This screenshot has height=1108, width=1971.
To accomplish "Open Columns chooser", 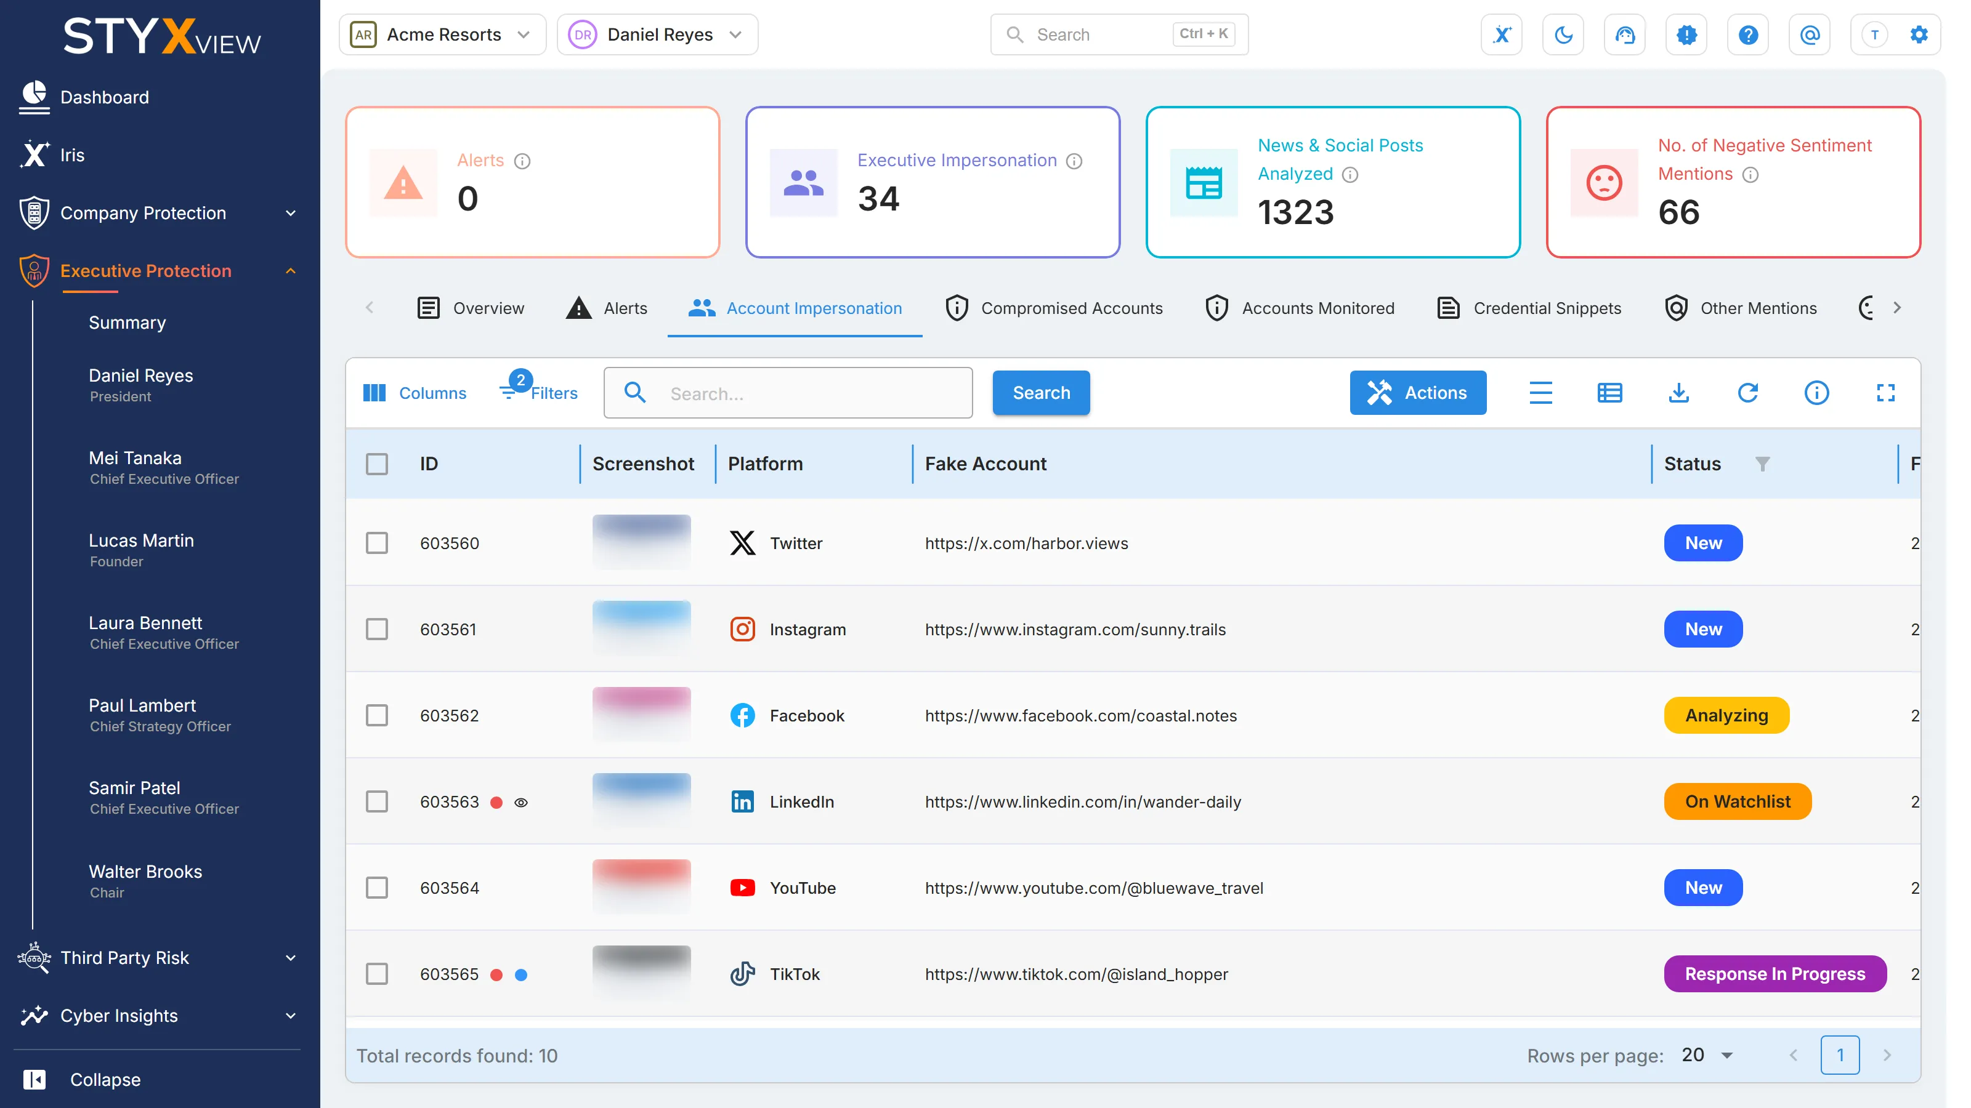I will coord(415,393).
